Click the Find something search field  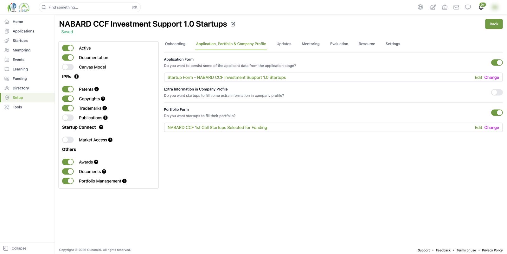coord(90,7)
